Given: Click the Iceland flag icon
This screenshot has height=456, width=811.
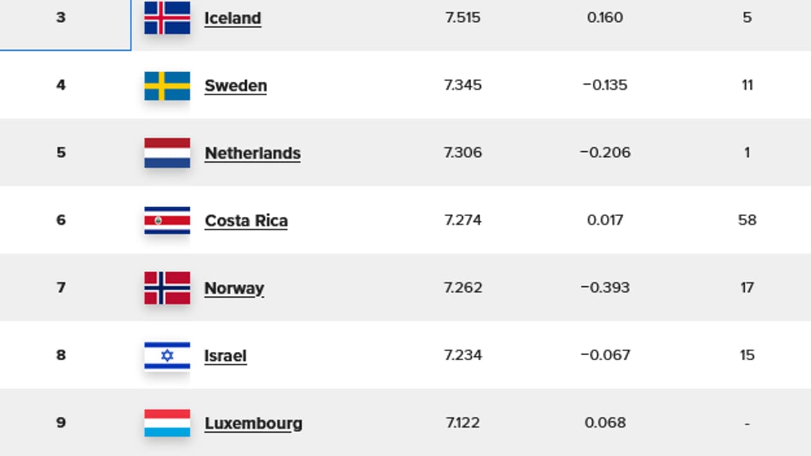Looking at the screenshot, I should point(166,18).
